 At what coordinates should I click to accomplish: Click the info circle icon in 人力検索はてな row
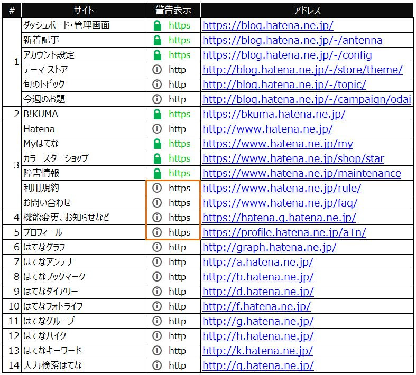pyautogui.click(x=157, y=365)
